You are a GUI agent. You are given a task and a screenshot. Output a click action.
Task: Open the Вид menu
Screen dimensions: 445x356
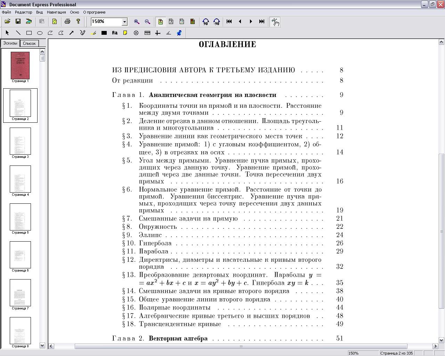[x=40, y=12]
